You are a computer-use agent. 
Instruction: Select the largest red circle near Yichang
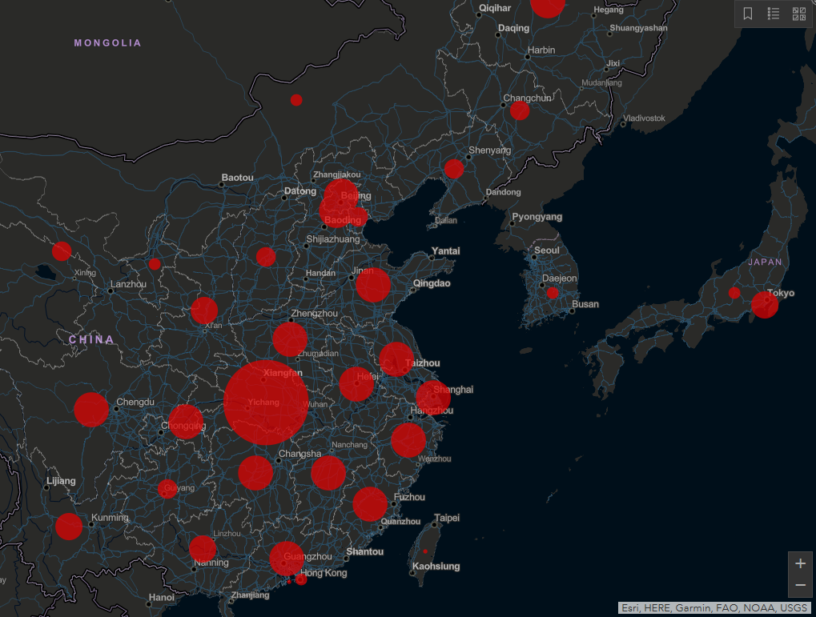click(266, 402)
